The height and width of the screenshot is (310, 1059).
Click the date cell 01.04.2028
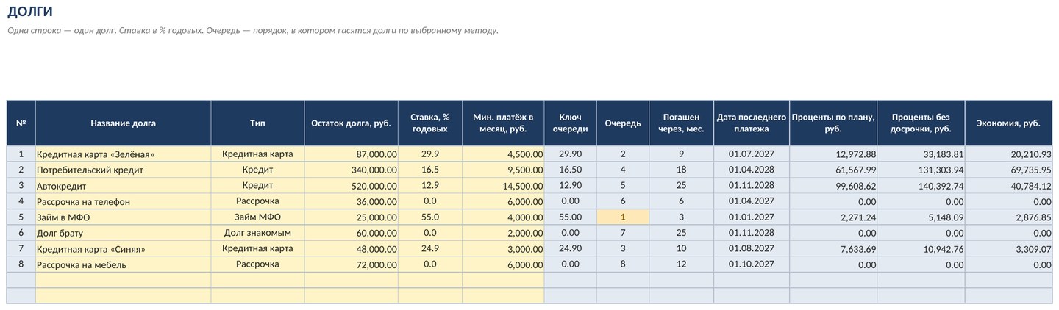coord(752,170)
